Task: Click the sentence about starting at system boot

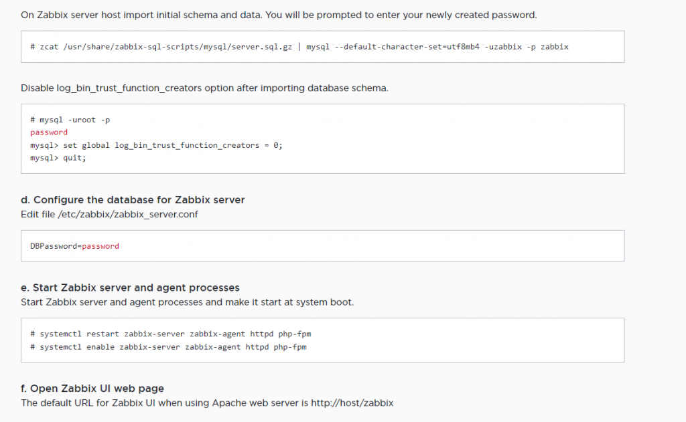Action: (x=188, y=302)
